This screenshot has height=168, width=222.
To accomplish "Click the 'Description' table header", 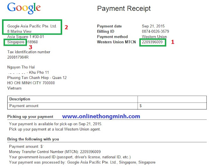I will [x=72, y=99].
